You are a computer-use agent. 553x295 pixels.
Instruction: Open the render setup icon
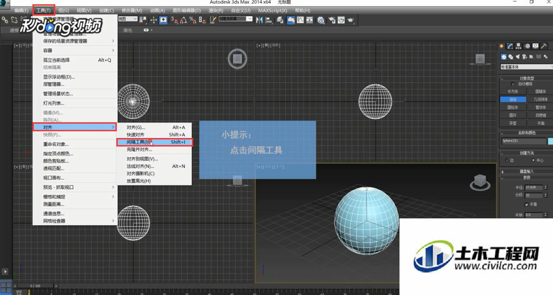pyautogui.click(x=332, y=20)
